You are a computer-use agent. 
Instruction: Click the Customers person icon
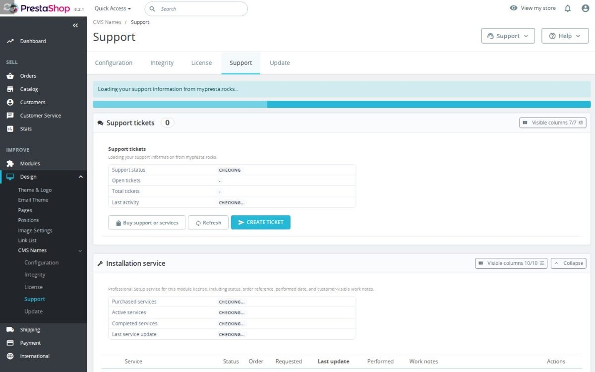[x=10, y=102]
